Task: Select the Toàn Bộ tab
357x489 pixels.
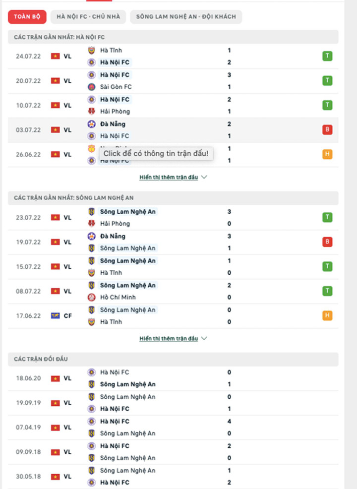Action: [27, 17]
